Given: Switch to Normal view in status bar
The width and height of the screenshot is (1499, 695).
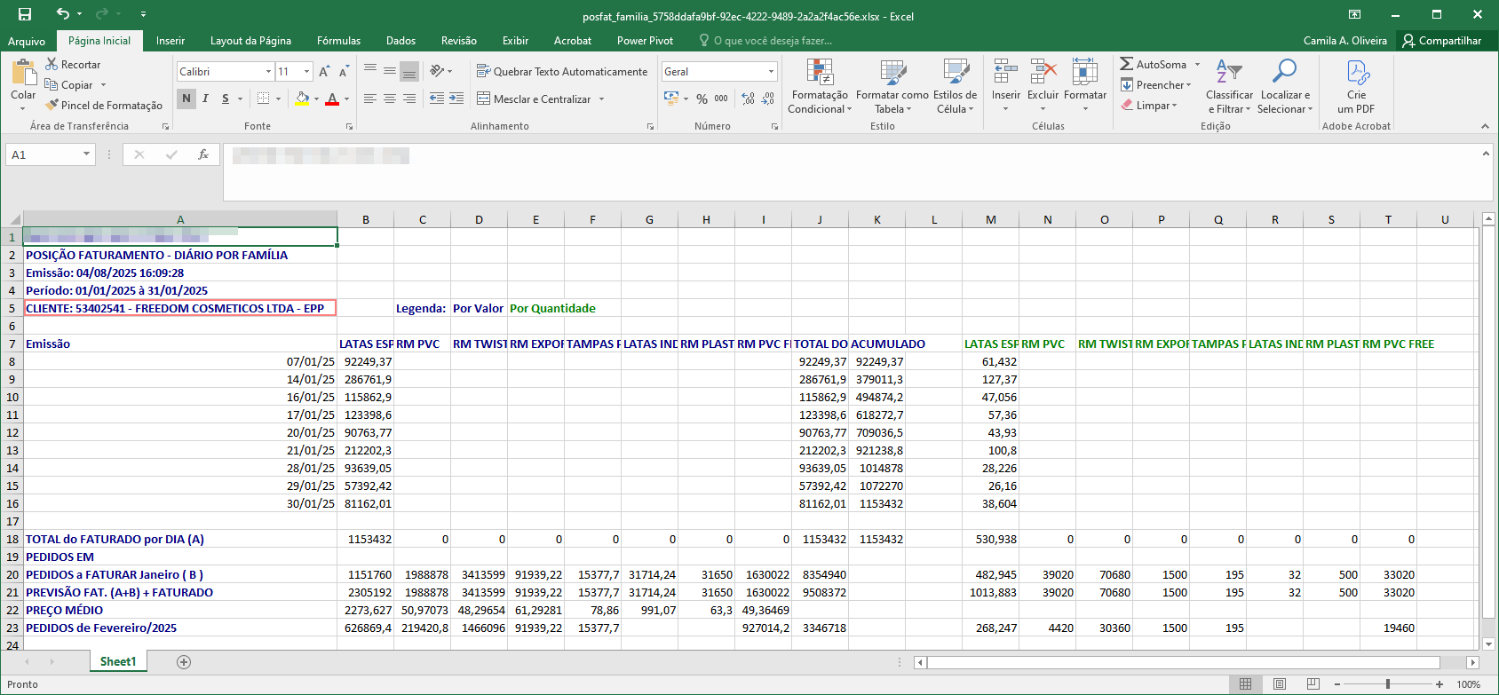Looking at the screenshot, I should point(1246,684).
